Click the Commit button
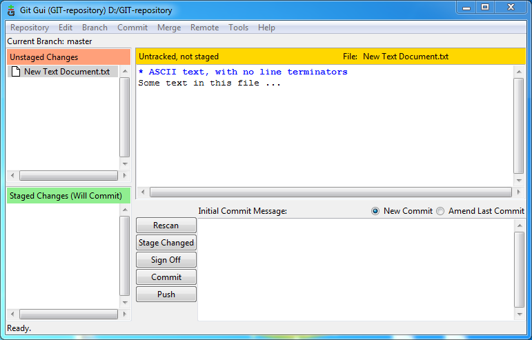The image size is (532, 340). click(166, 277)
